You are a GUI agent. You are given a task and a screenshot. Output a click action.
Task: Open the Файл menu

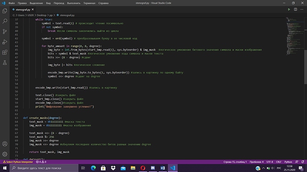(x=12, y=3)
